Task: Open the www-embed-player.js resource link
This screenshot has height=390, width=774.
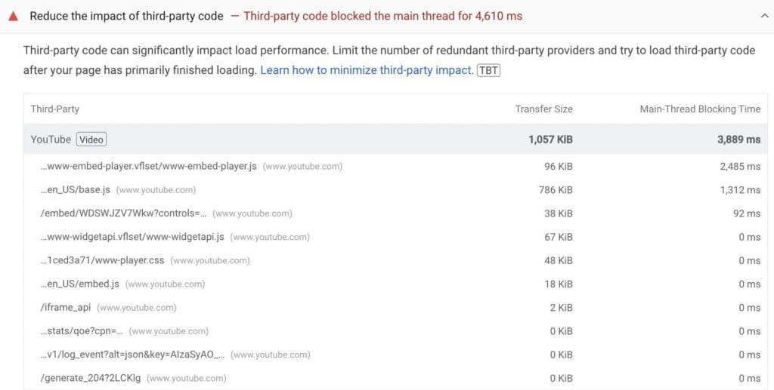Action: [149, 167]
